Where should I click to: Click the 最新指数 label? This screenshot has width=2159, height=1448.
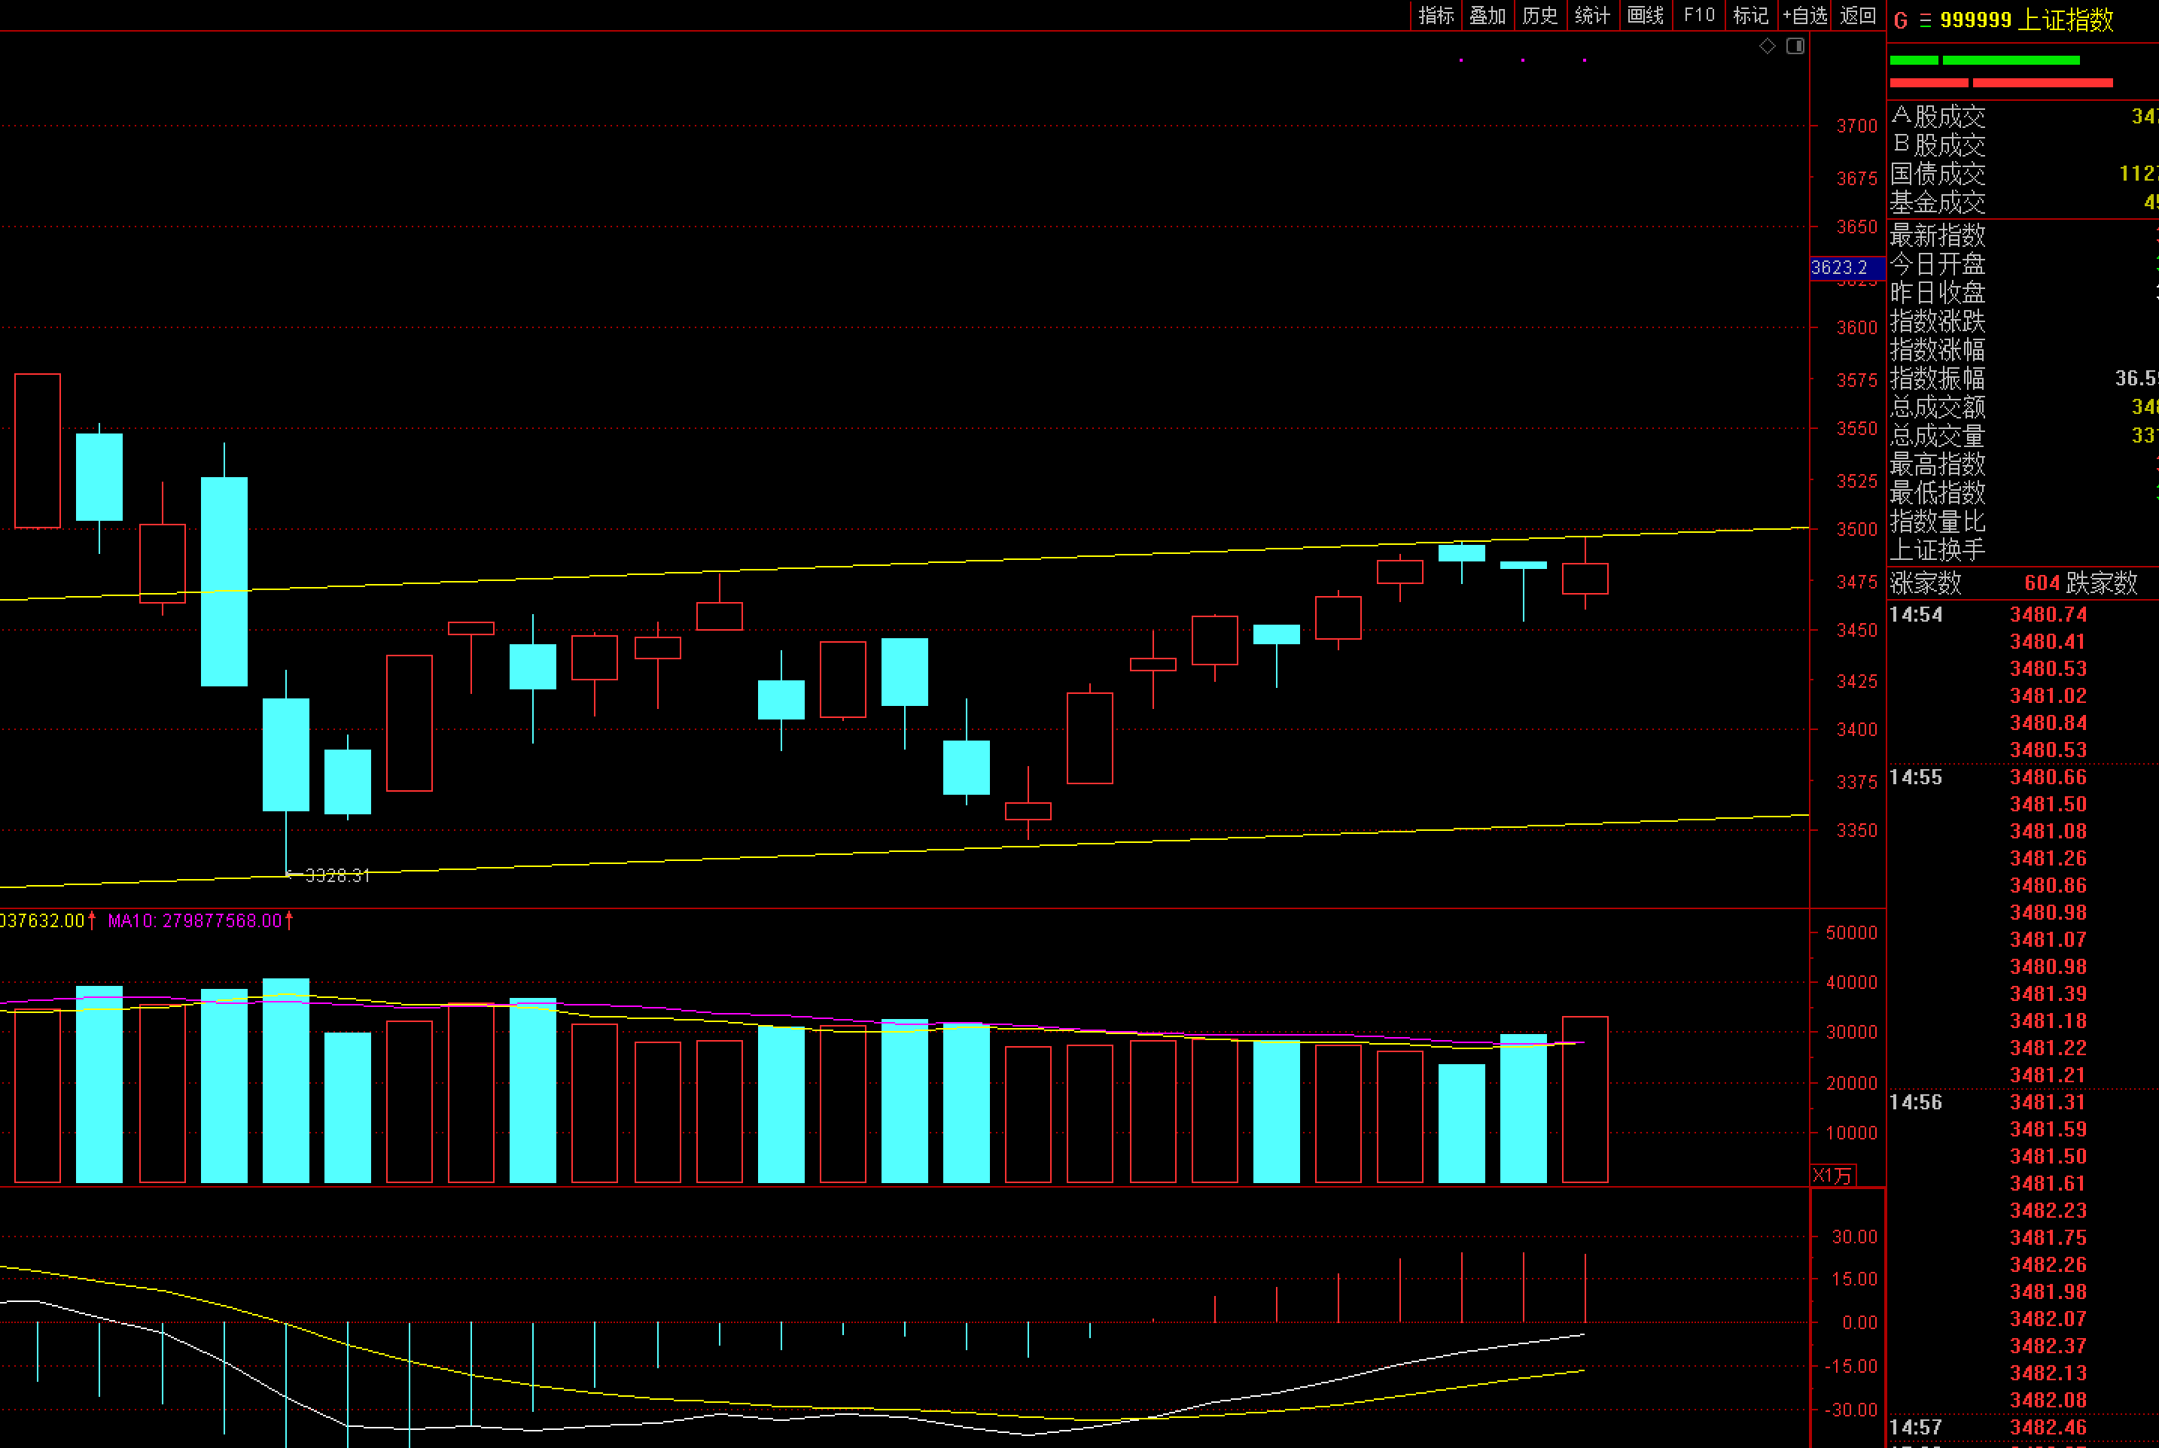point(1938,236)
